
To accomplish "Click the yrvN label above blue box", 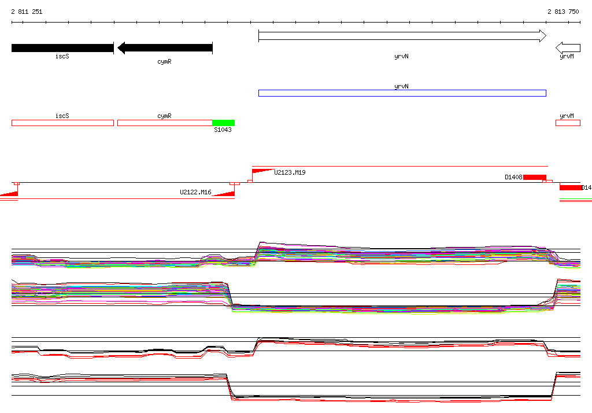I will 401,86.
